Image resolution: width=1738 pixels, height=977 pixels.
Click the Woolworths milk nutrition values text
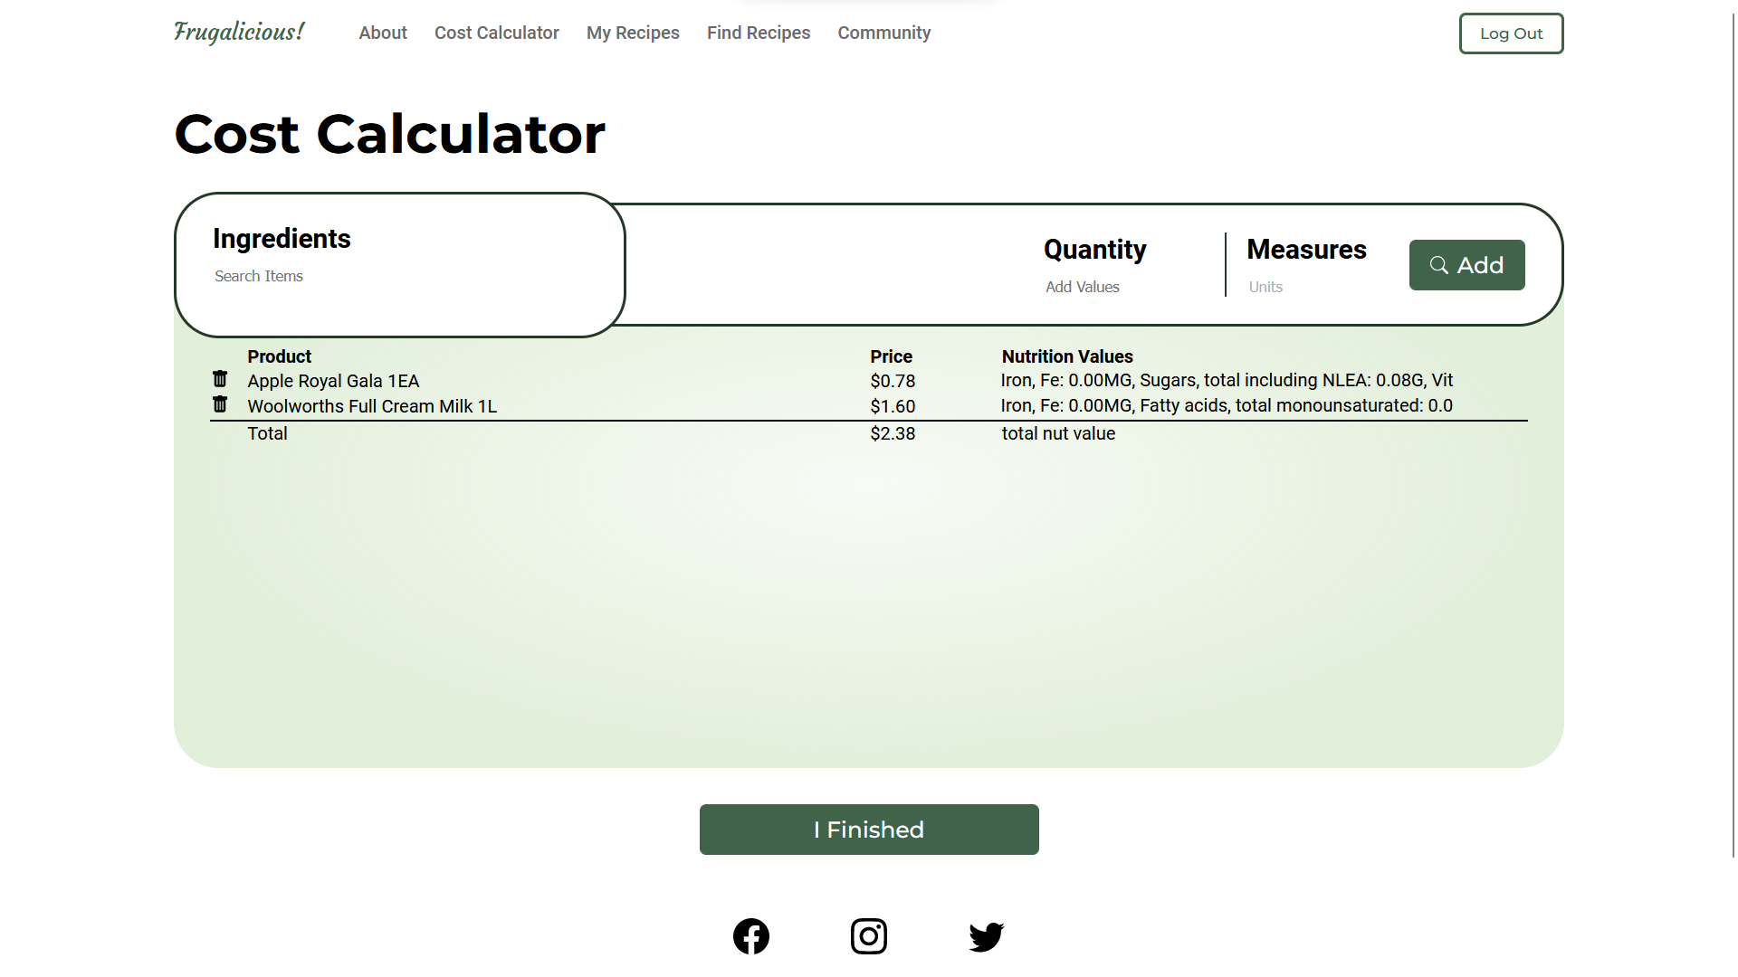pos(1226,406)
